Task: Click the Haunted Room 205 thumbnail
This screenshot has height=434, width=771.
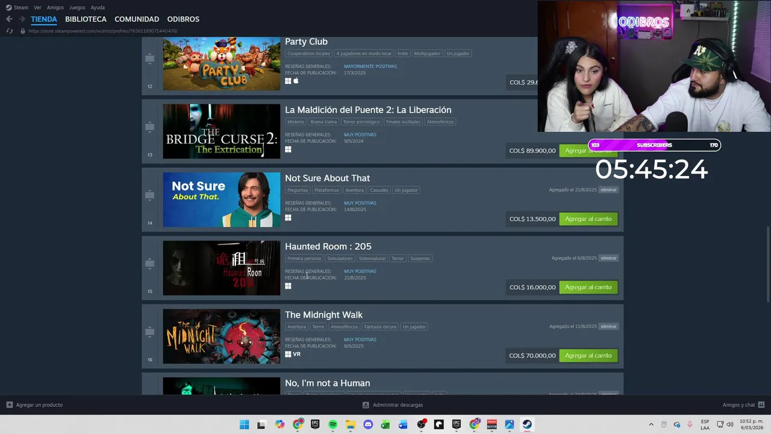Action: pyautogui.click(x=222, y=268)
